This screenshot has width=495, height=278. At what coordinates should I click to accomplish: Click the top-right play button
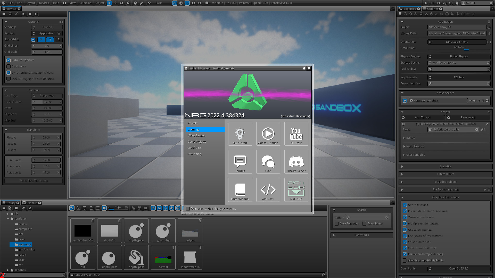coord(426,3)
